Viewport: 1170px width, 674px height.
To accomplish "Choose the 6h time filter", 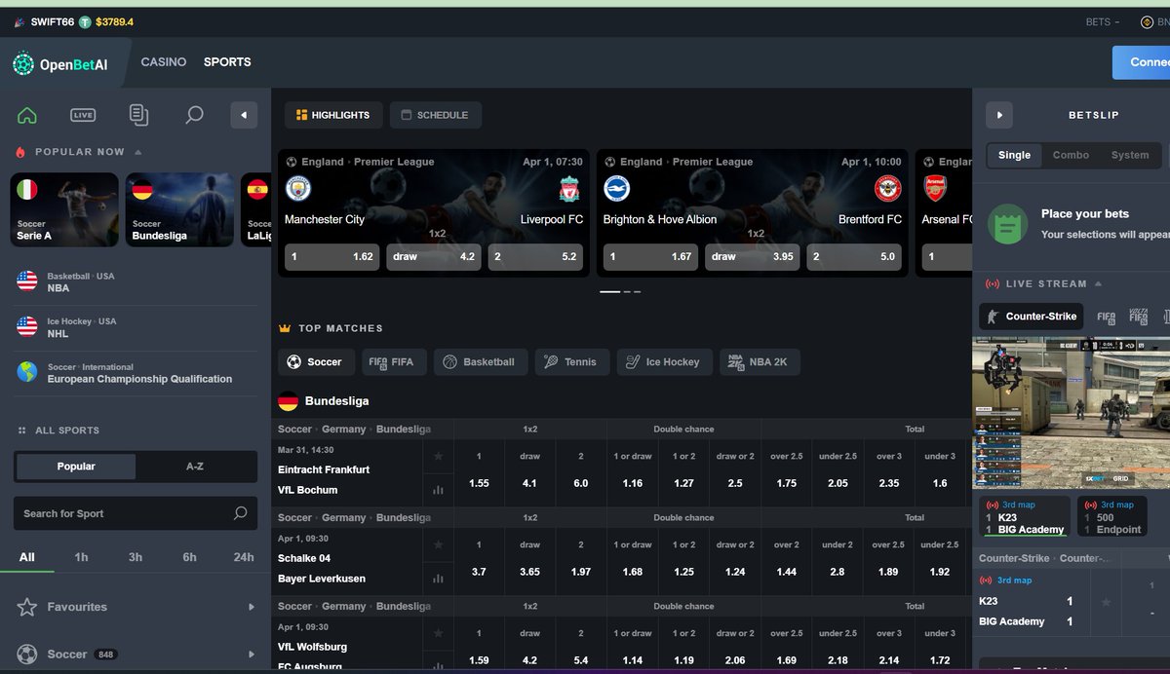I will tap(189, 557).
